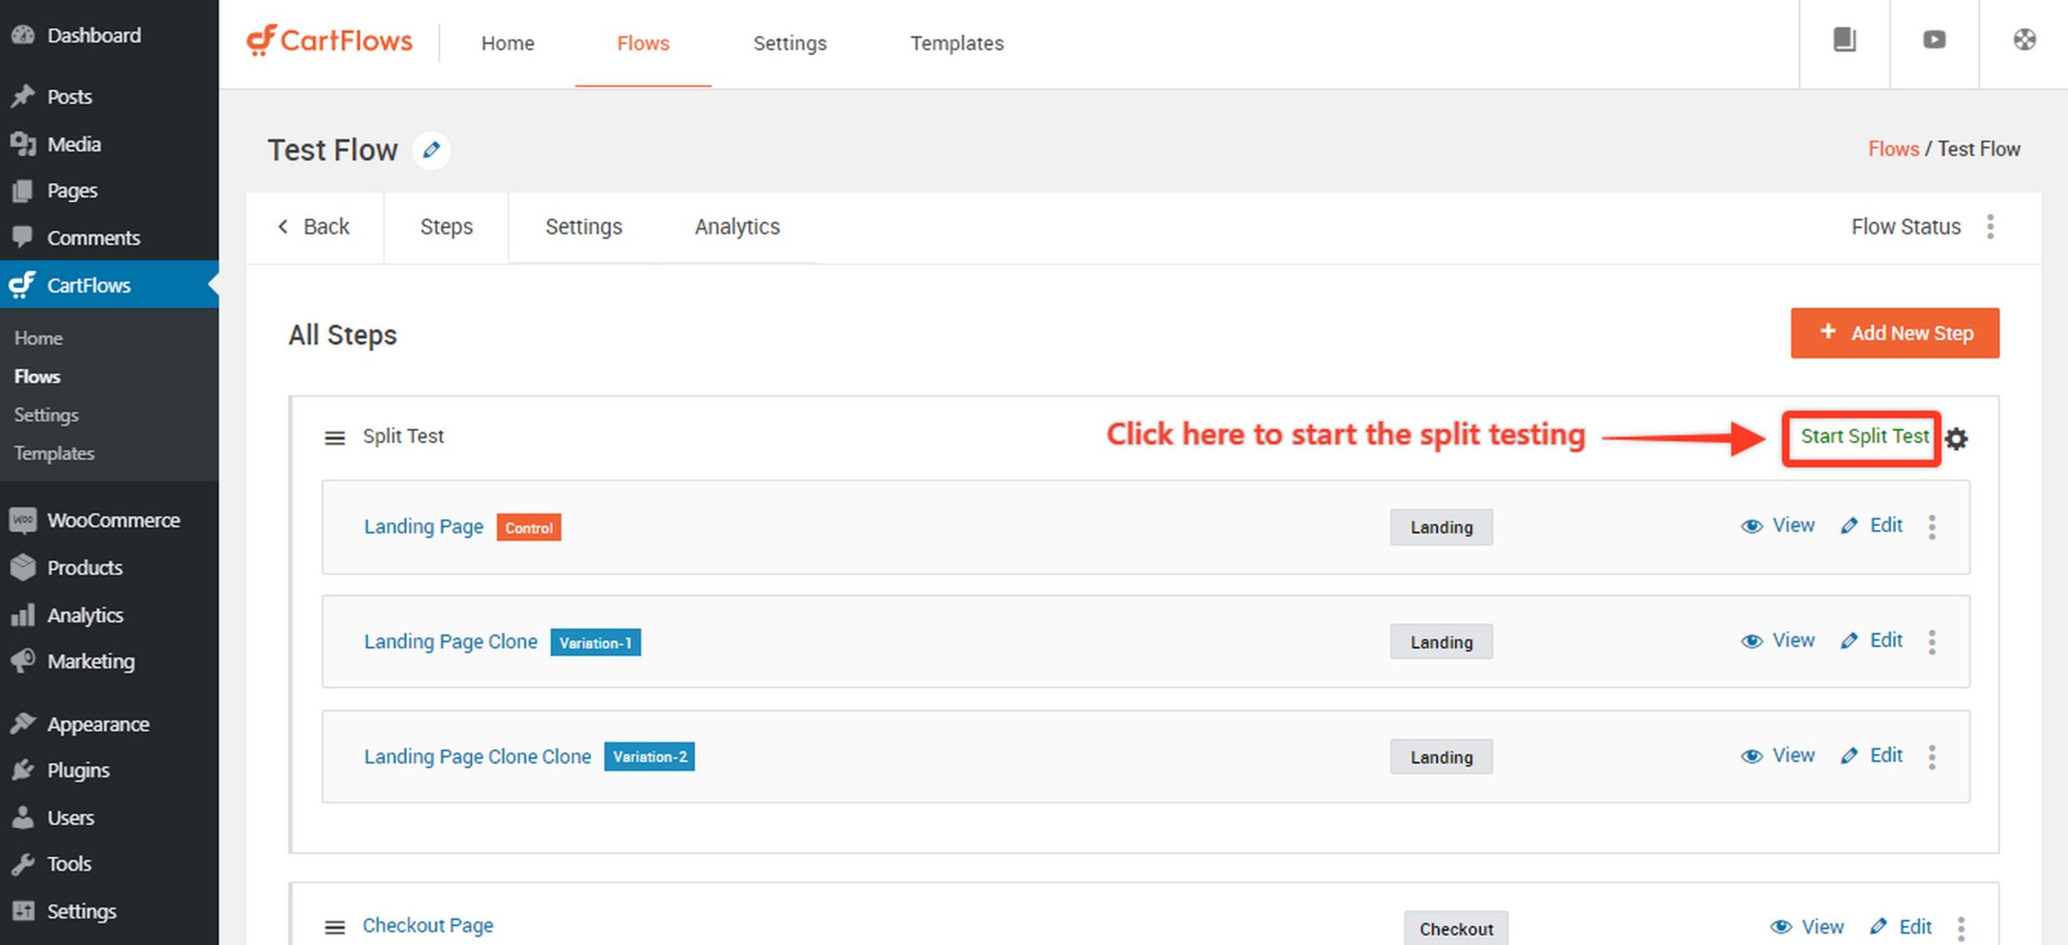2068x945 pixels.
Task: Open the video tutorials YouTube icon
Action: pos(1934,40)
